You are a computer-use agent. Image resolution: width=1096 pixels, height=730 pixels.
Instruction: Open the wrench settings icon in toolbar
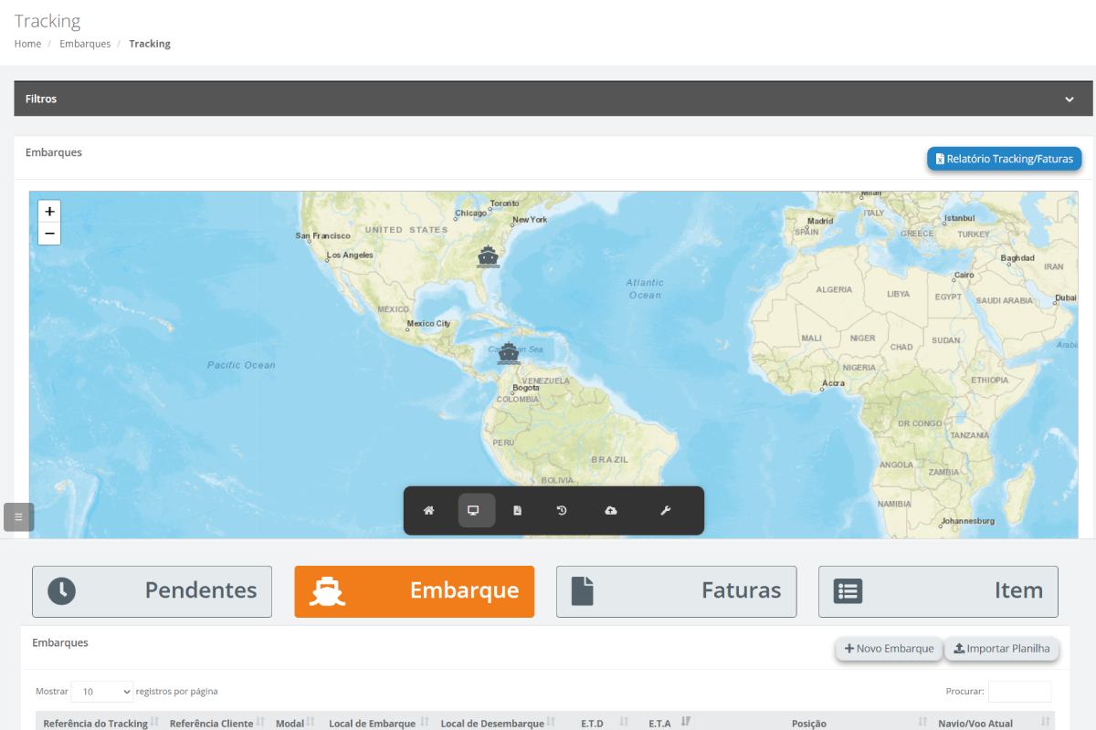tap(666, 511)
